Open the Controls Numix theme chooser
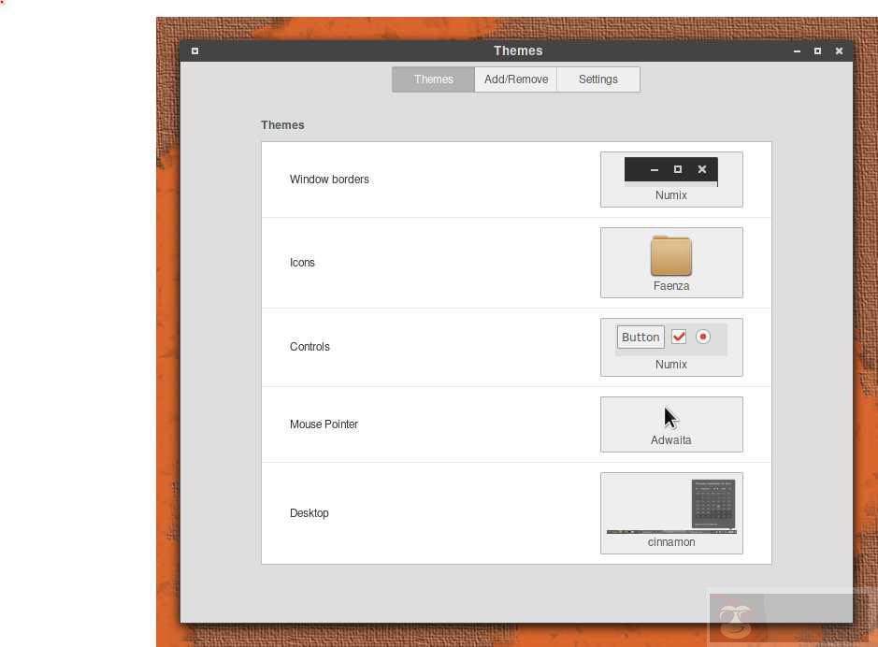Viewport: 878px width, 647px height. [x=671, y=347]
